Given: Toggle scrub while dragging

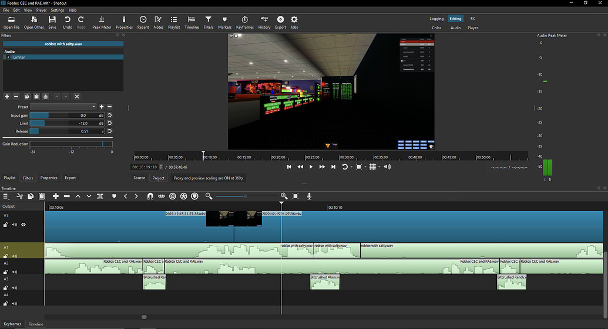Looking at the screenshot, I should (162, 196).
